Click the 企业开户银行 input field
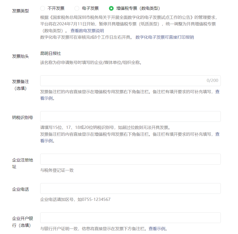Image resolution: width=238 pixels, height=234 pixels. 130,218
